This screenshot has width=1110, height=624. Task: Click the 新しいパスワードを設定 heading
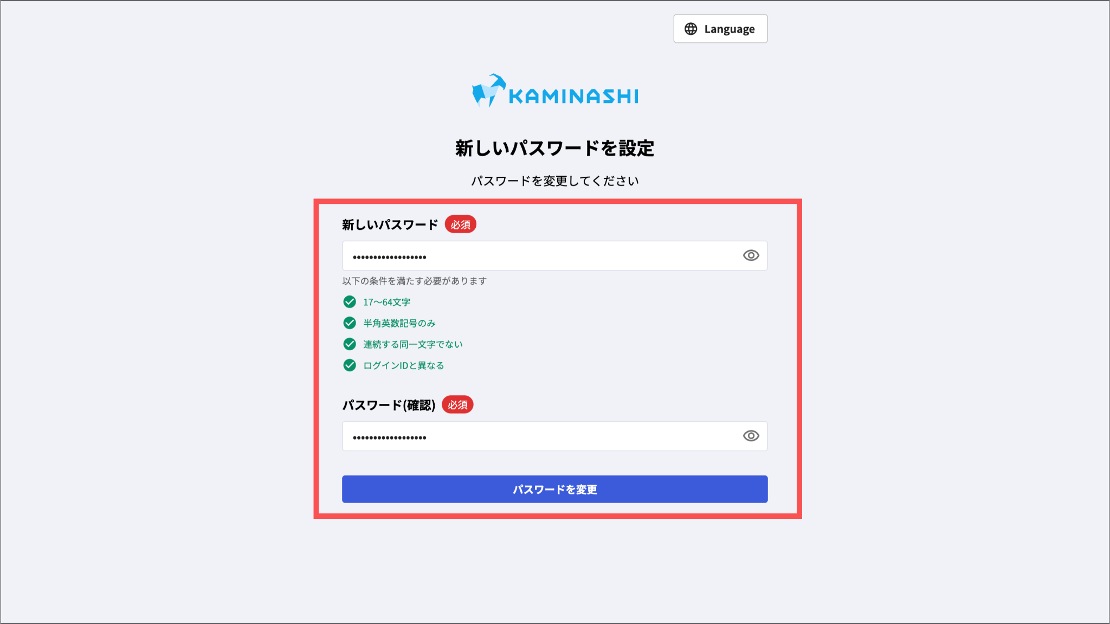pos(554,148)
